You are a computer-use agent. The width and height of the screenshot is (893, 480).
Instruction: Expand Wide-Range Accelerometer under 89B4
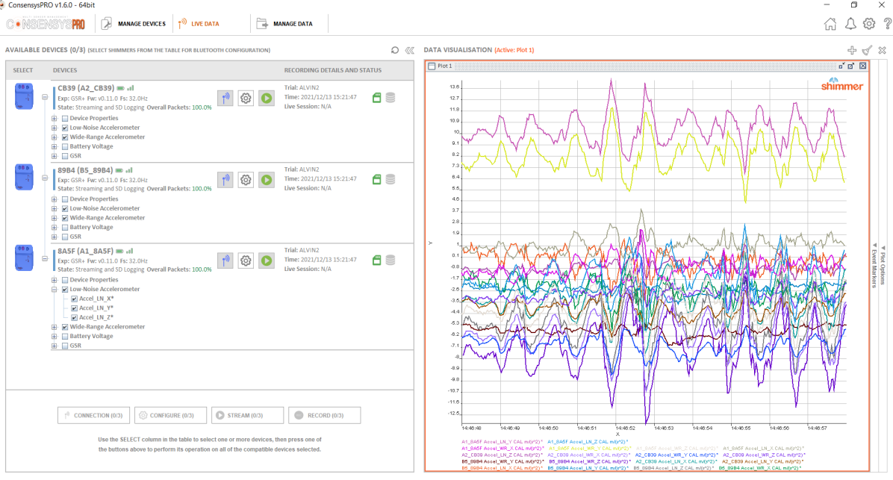click(x=55, y=218)
